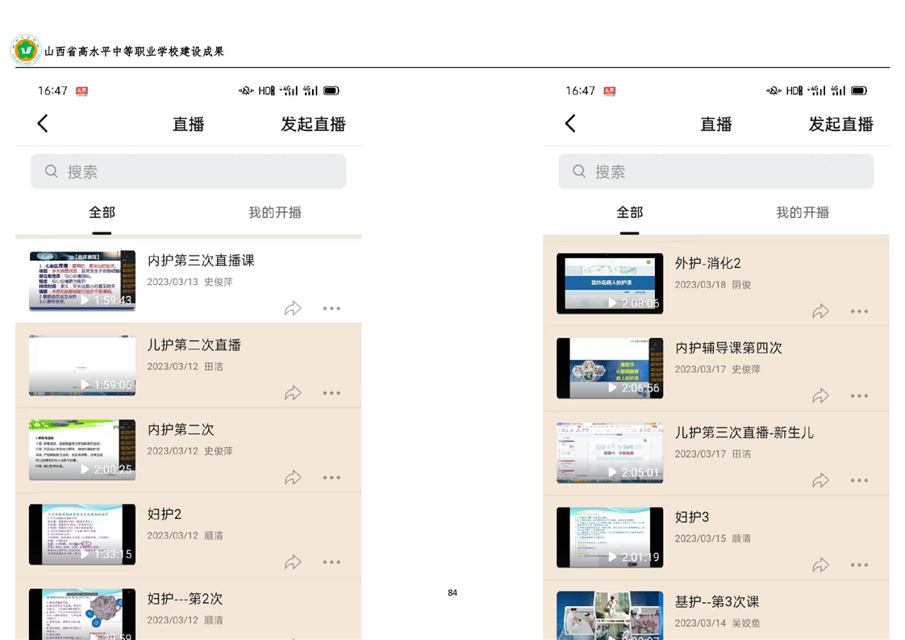
Task: Open title 基护--第3次课
Action: tap(717, 602)
